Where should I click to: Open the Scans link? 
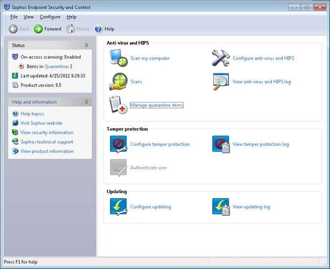click(136, 82)
